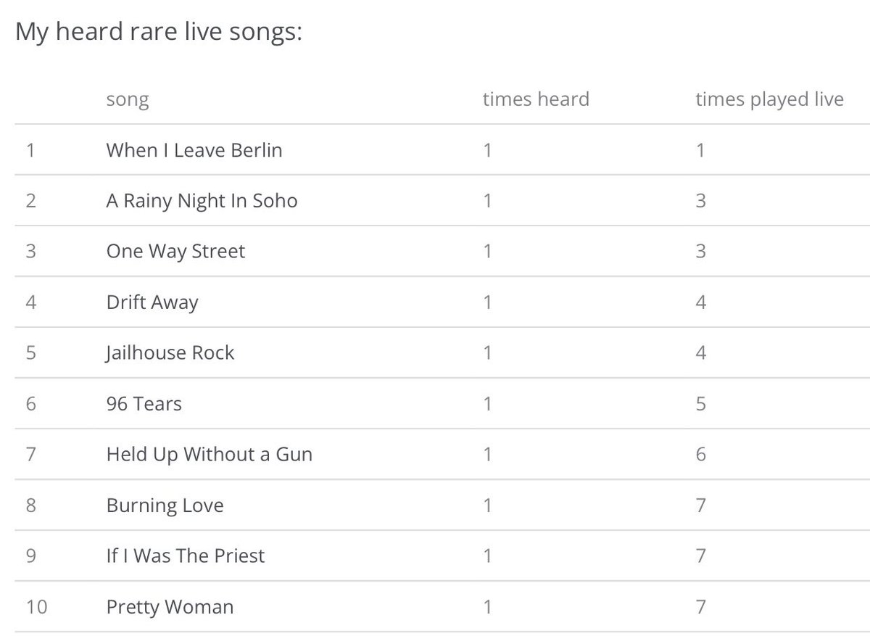Select '96 Tears' in the list
Viewport: 870px width, 636px height.
click(144, 404)
